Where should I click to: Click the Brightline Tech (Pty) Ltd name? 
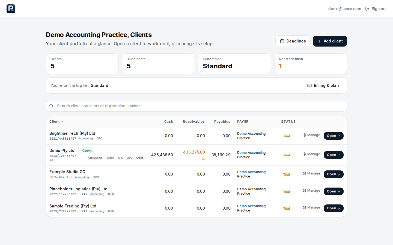[72, 133]
